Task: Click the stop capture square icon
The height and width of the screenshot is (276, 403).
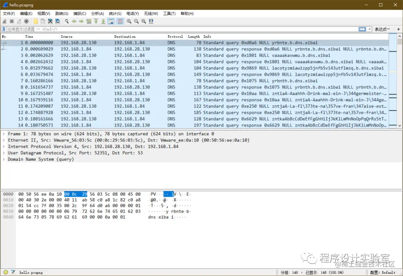Action: [x=12, y=21]
